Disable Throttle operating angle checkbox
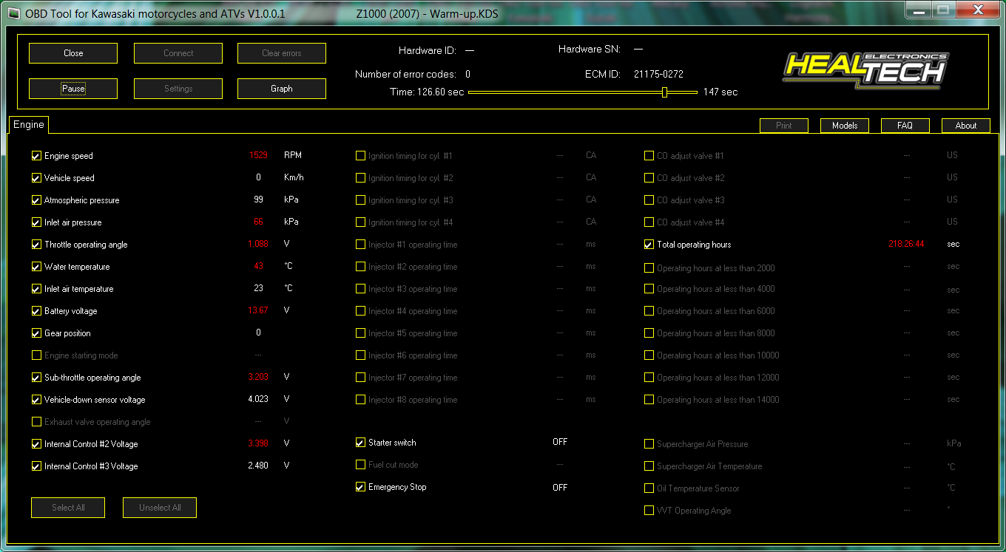 [36, 245]
